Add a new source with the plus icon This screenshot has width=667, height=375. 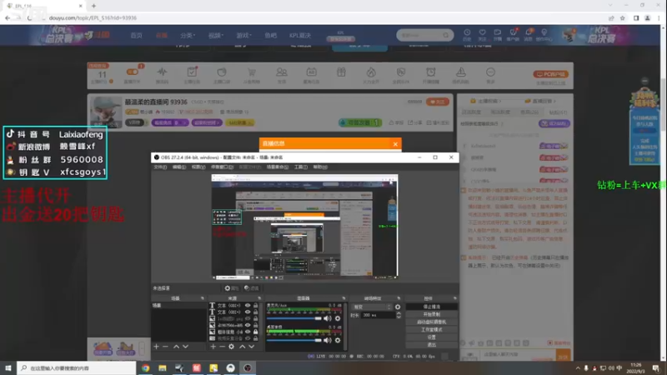click(x=213, y=347)
